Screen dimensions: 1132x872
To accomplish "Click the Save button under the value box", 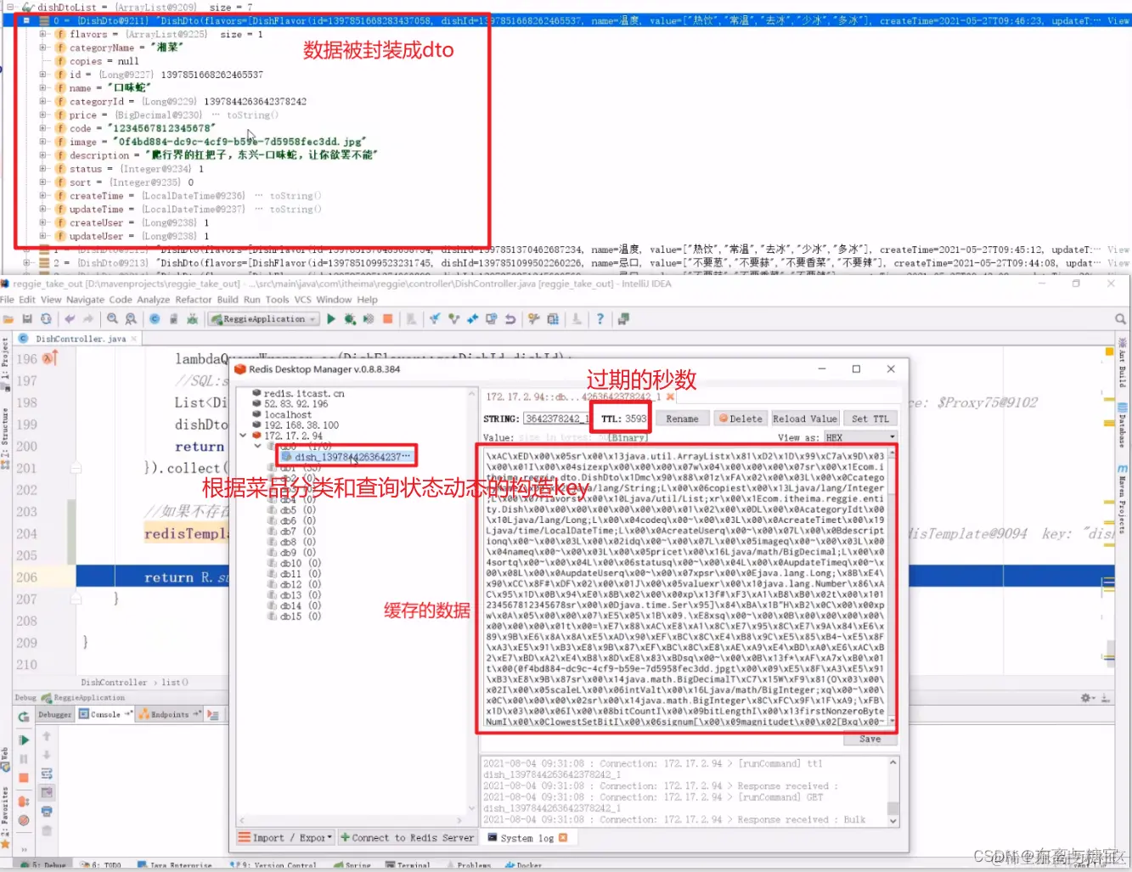I will [870, 739].
